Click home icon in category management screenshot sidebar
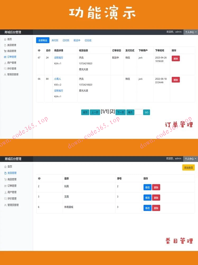The width and height of the screenshot is (198, 265). point(5,167)
